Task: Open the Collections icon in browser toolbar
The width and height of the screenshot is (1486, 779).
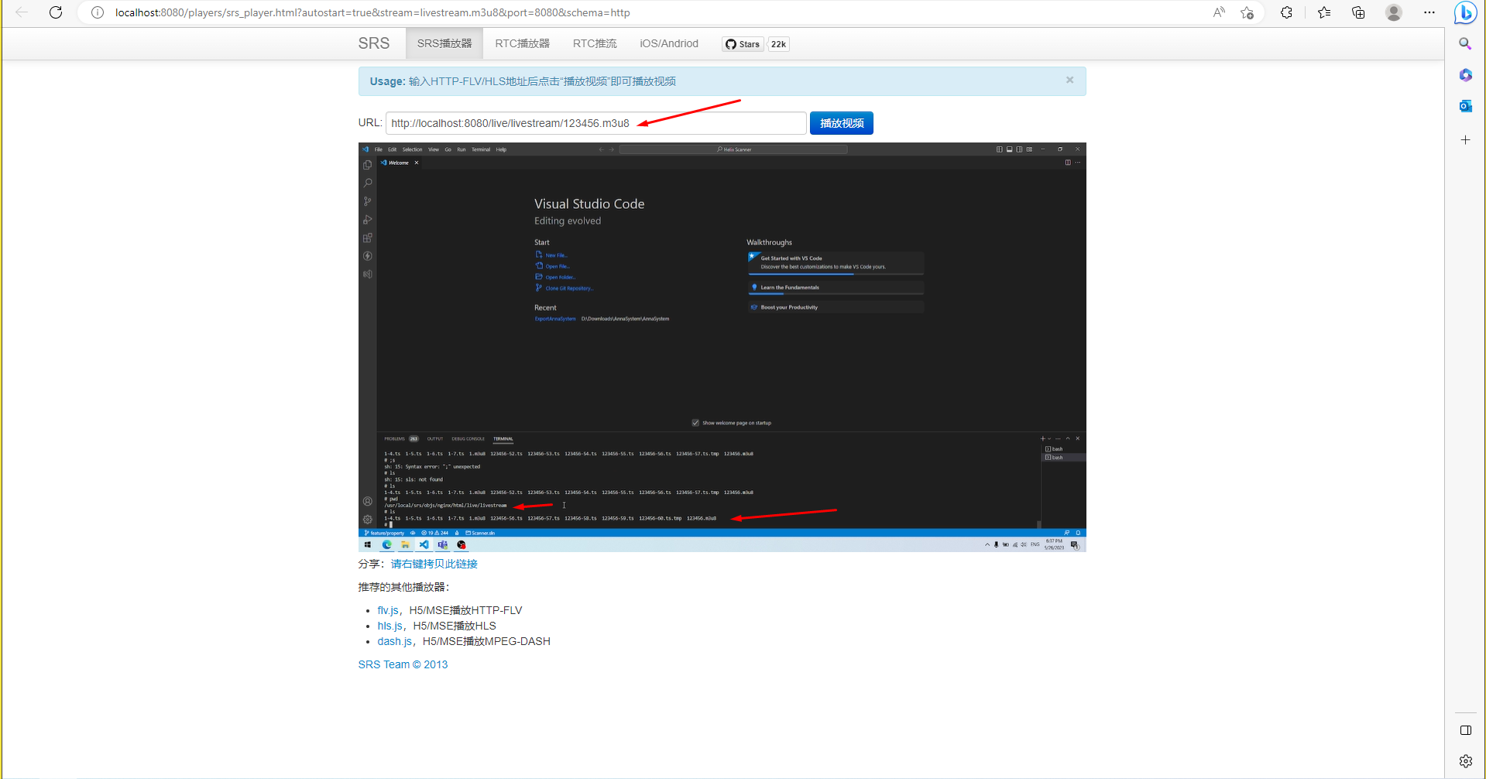Action: coord(1358,12)
